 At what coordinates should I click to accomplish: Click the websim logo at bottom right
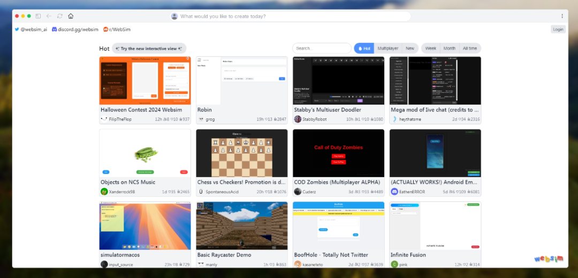click(549, 258)
